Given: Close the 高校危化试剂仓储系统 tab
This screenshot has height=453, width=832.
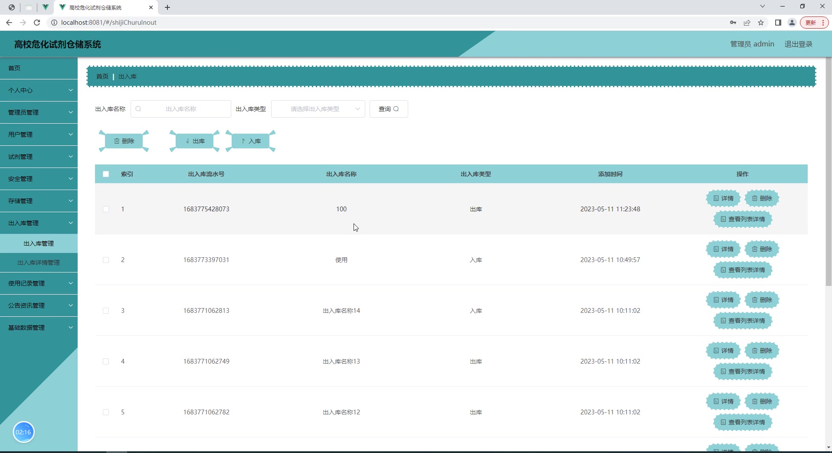Looking at the screenshot, I should point(151,7).
